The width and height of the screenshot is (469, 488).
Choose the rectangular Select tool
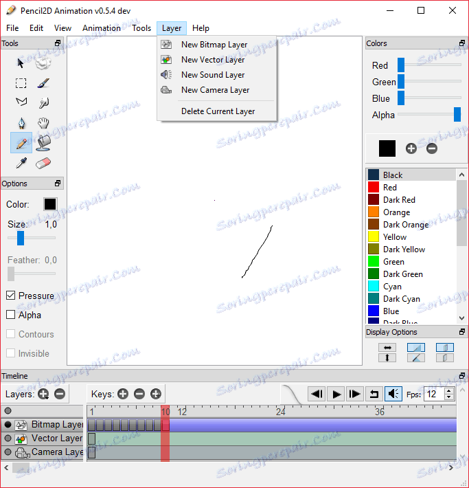click(x=21, y=83)
